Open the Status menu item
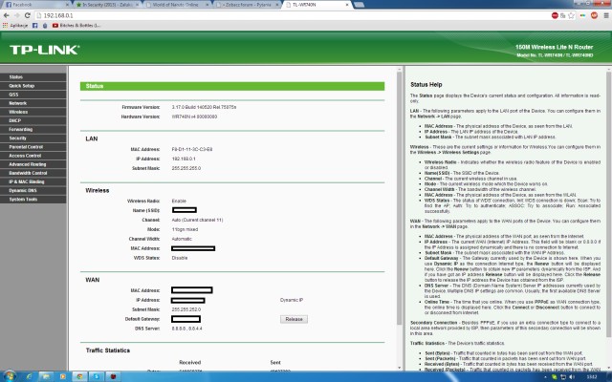Screen dimensions: 612x382 (x=33, y=77)
